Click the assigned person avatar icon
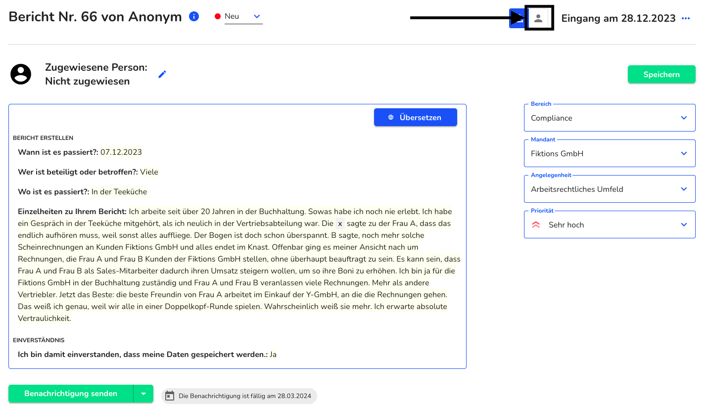Screen dimensions: 710x405 [x=21, y=74]
